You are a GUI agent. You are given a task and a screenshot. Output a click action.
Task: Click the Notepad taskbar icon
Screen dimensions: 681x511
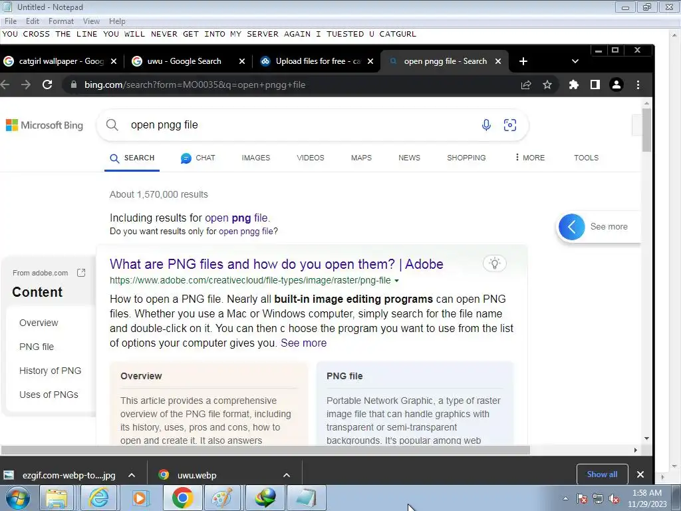pos(306,498)
